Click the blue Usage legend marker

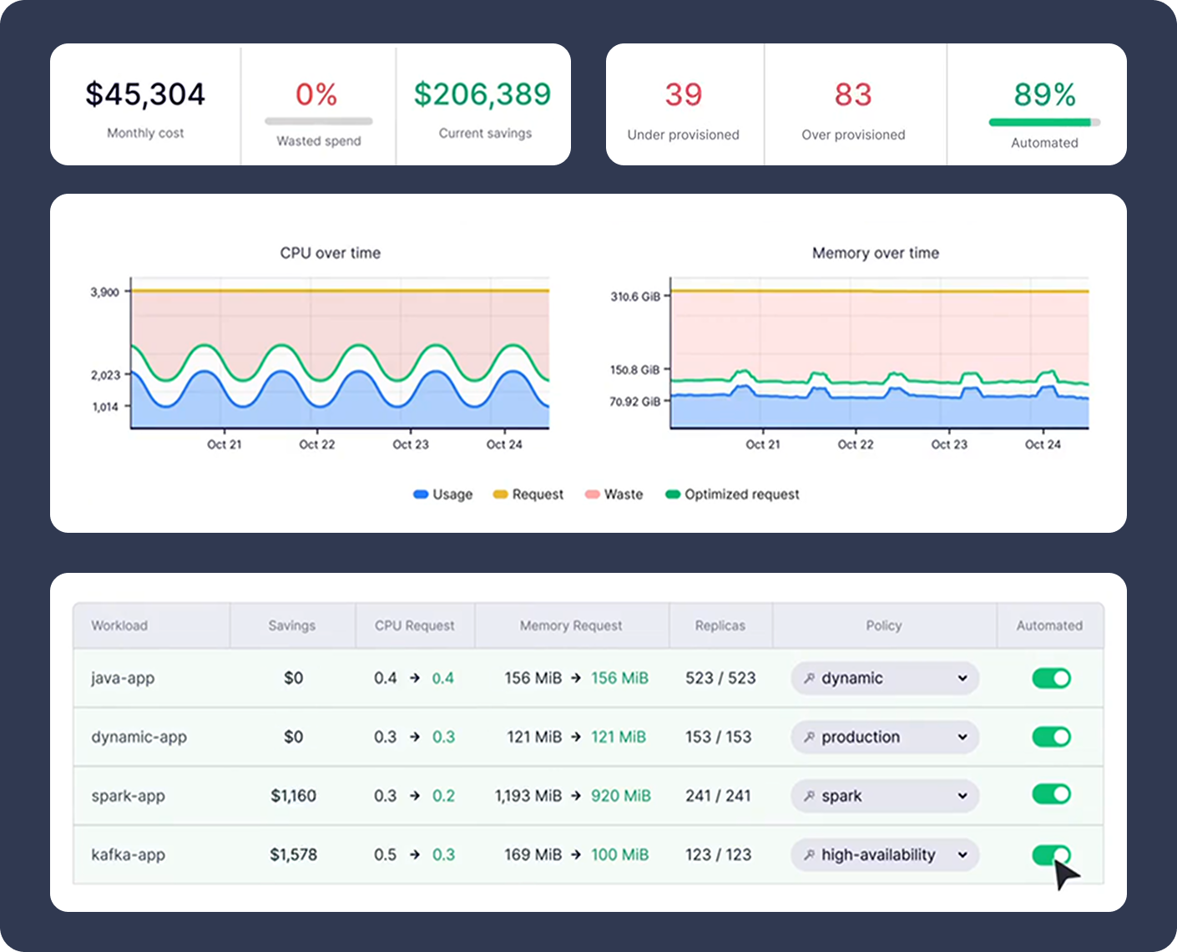tap(421, 494)
